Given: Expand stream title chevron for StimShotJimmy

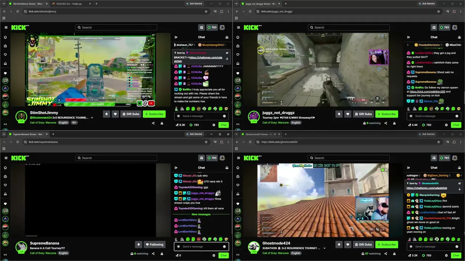Looking at the screenshot, I should [x=92, y=118].
